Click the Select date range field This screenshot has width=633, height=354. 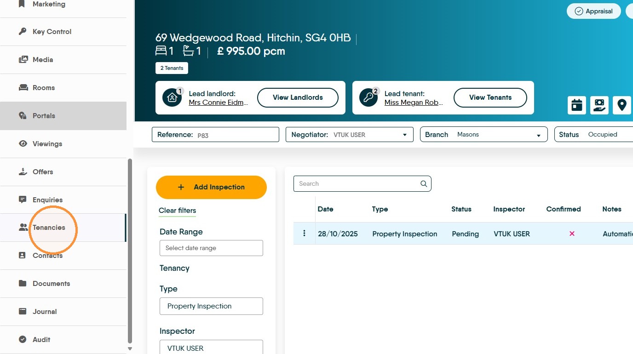[x=211, y=248]
